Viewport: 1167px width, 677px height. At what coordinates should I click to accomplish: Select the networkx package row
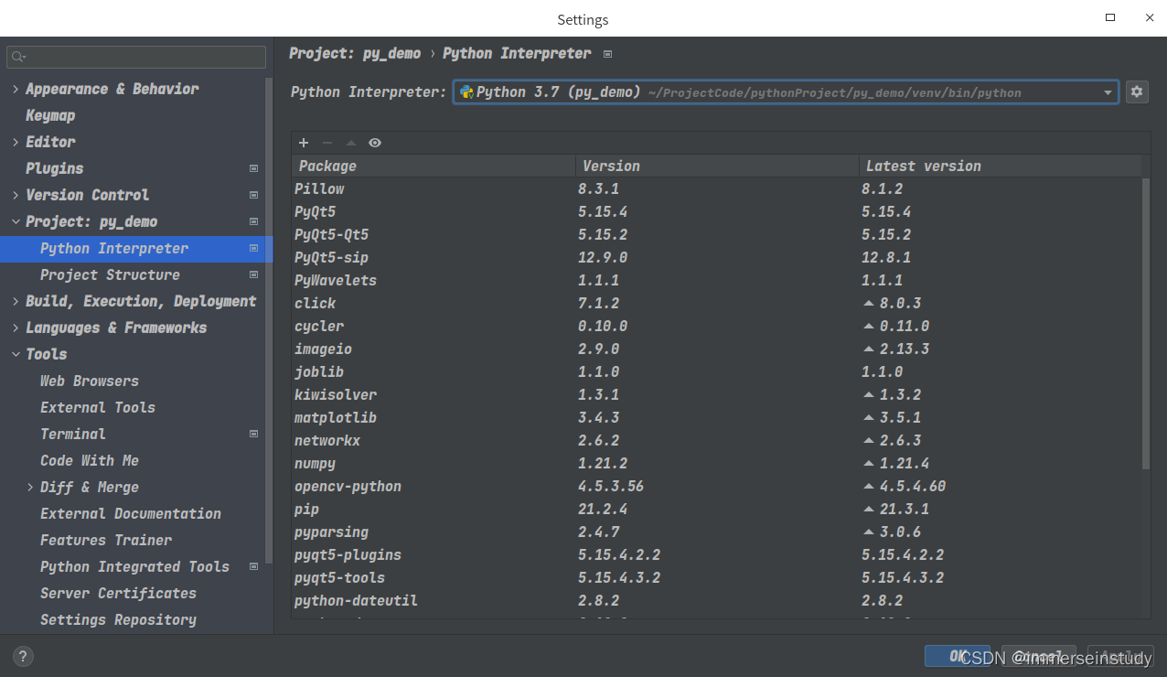point(717,440)
